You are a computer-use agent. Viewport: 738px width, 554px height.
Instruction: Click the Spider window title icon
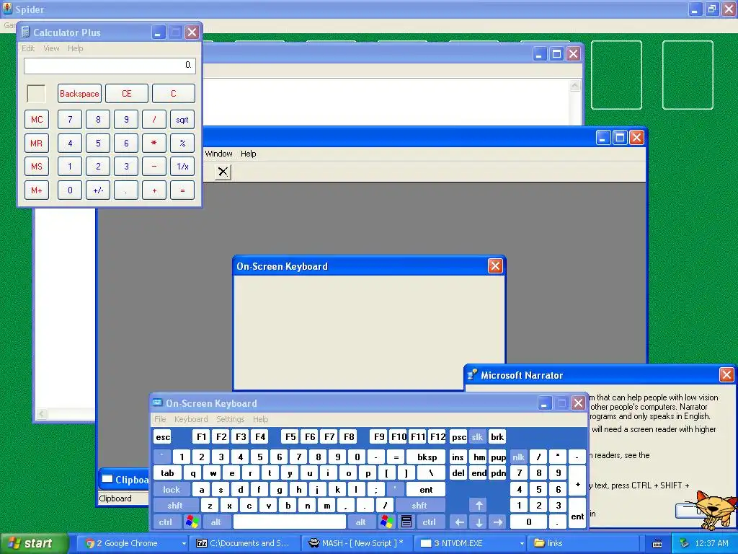point(7,9)
